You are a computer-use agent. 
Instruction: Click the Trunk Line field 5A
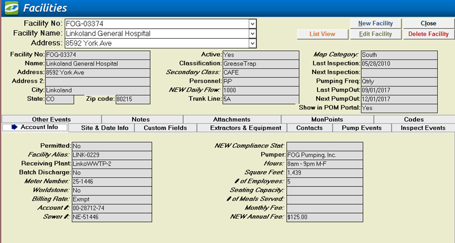tap(261, 99)
